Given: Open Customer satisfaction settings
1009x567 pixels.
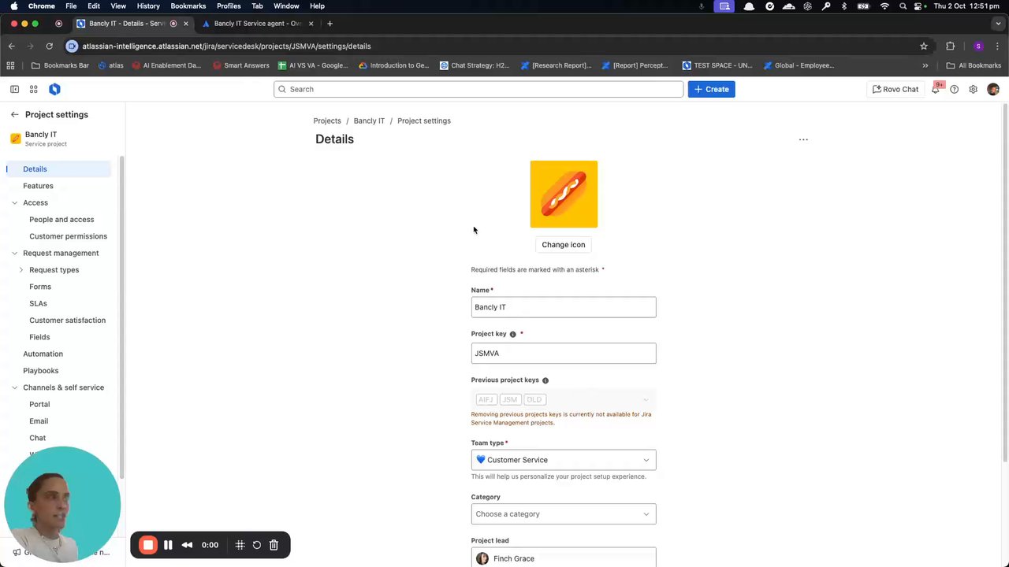Looking at the screenshot, I should click(x=67, y=321).
